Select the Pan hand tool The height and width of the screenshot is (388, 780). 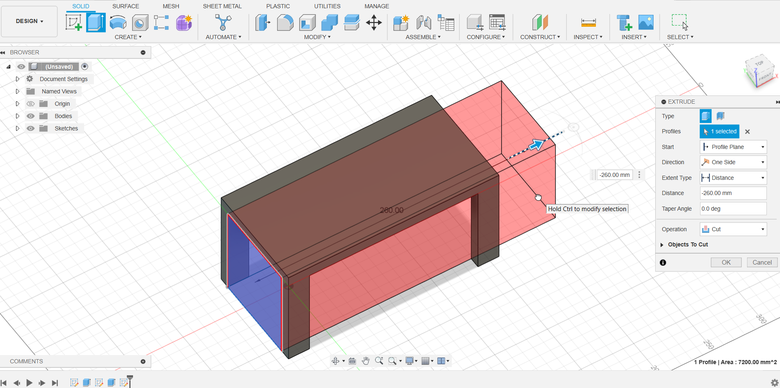[365, 361]
